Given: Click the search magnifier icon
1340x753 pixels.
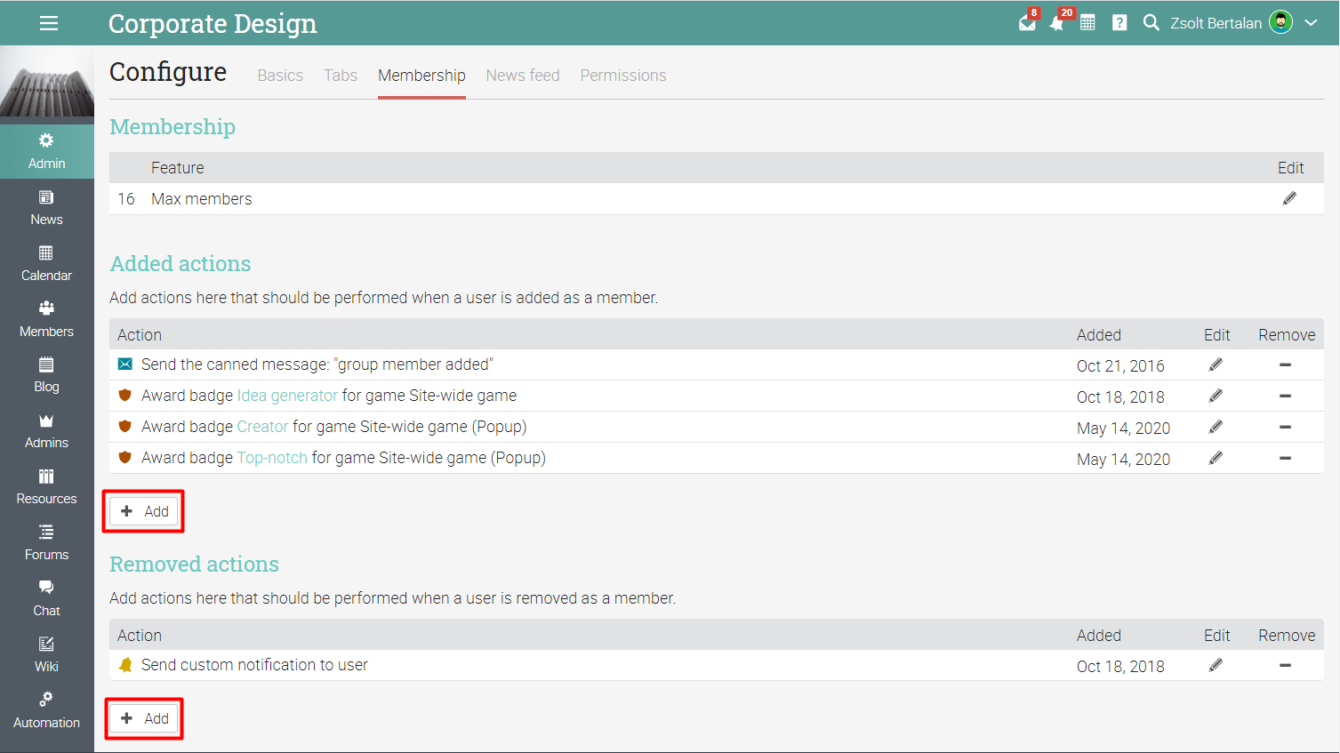Looking at the screenshot, I should (x=1151, y=23).
